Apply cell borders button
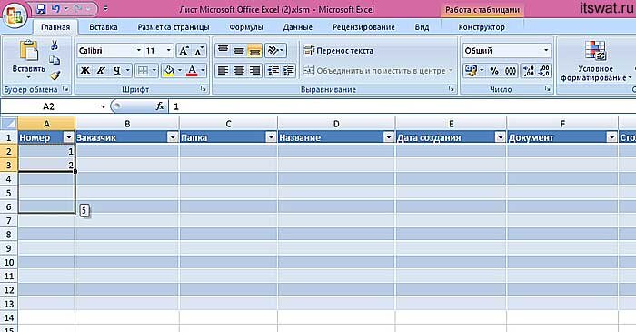Image resolution: width=636 pixels, height=332 pixels. [x=143, y=71]
